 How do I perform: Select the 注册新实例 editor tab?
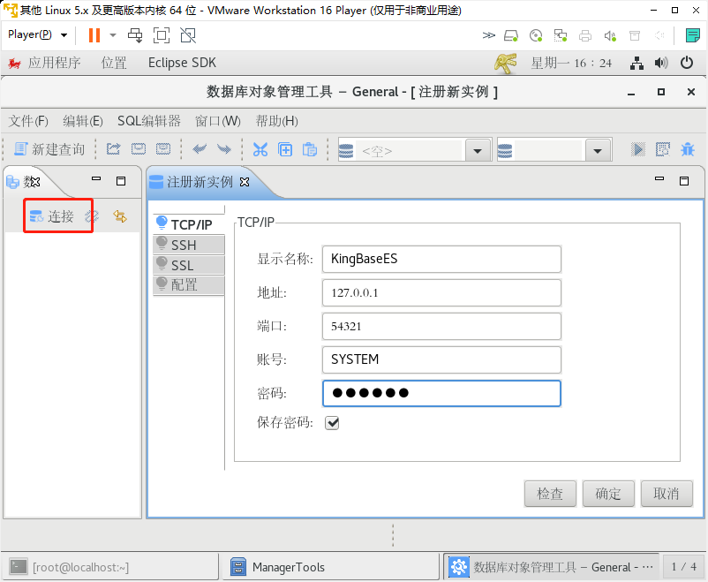200,182
